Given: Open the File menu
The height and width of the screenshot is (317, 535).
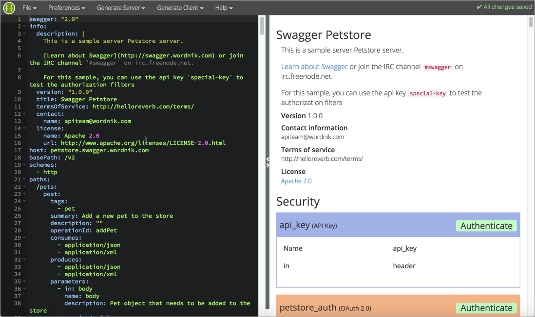Looking at the screenshot, I should pyautogui.click(x=29, y=7).
